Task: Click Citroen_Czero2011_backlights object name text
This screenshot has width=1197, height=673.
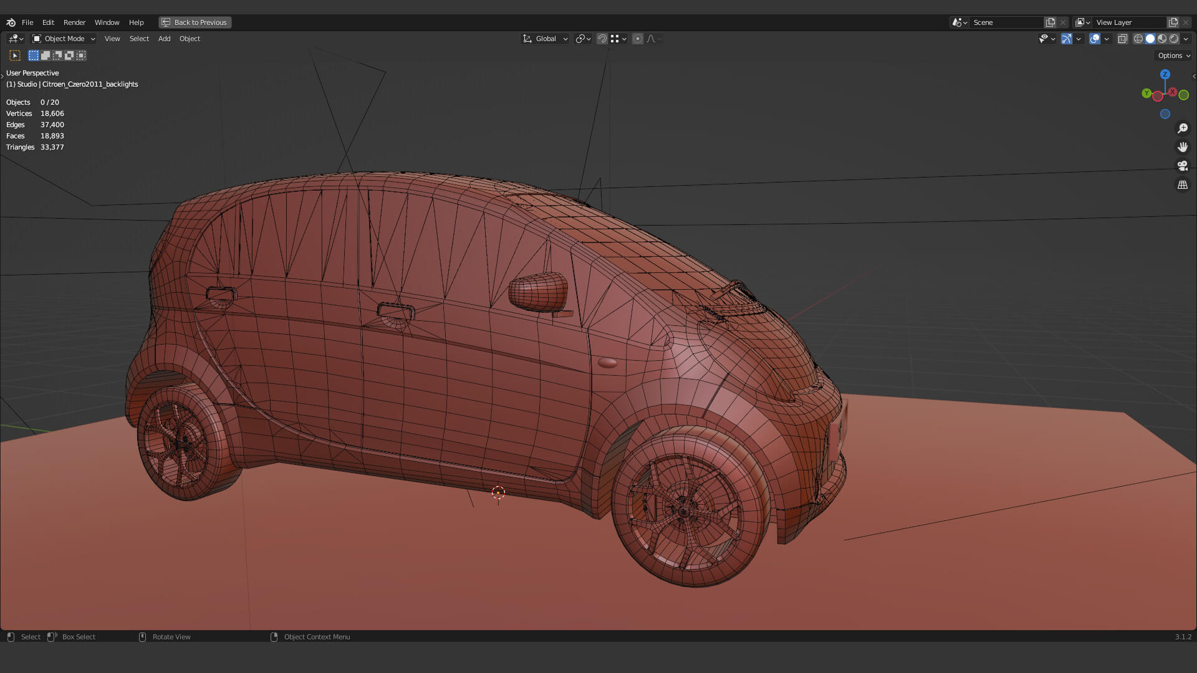Action: point(90,84)
